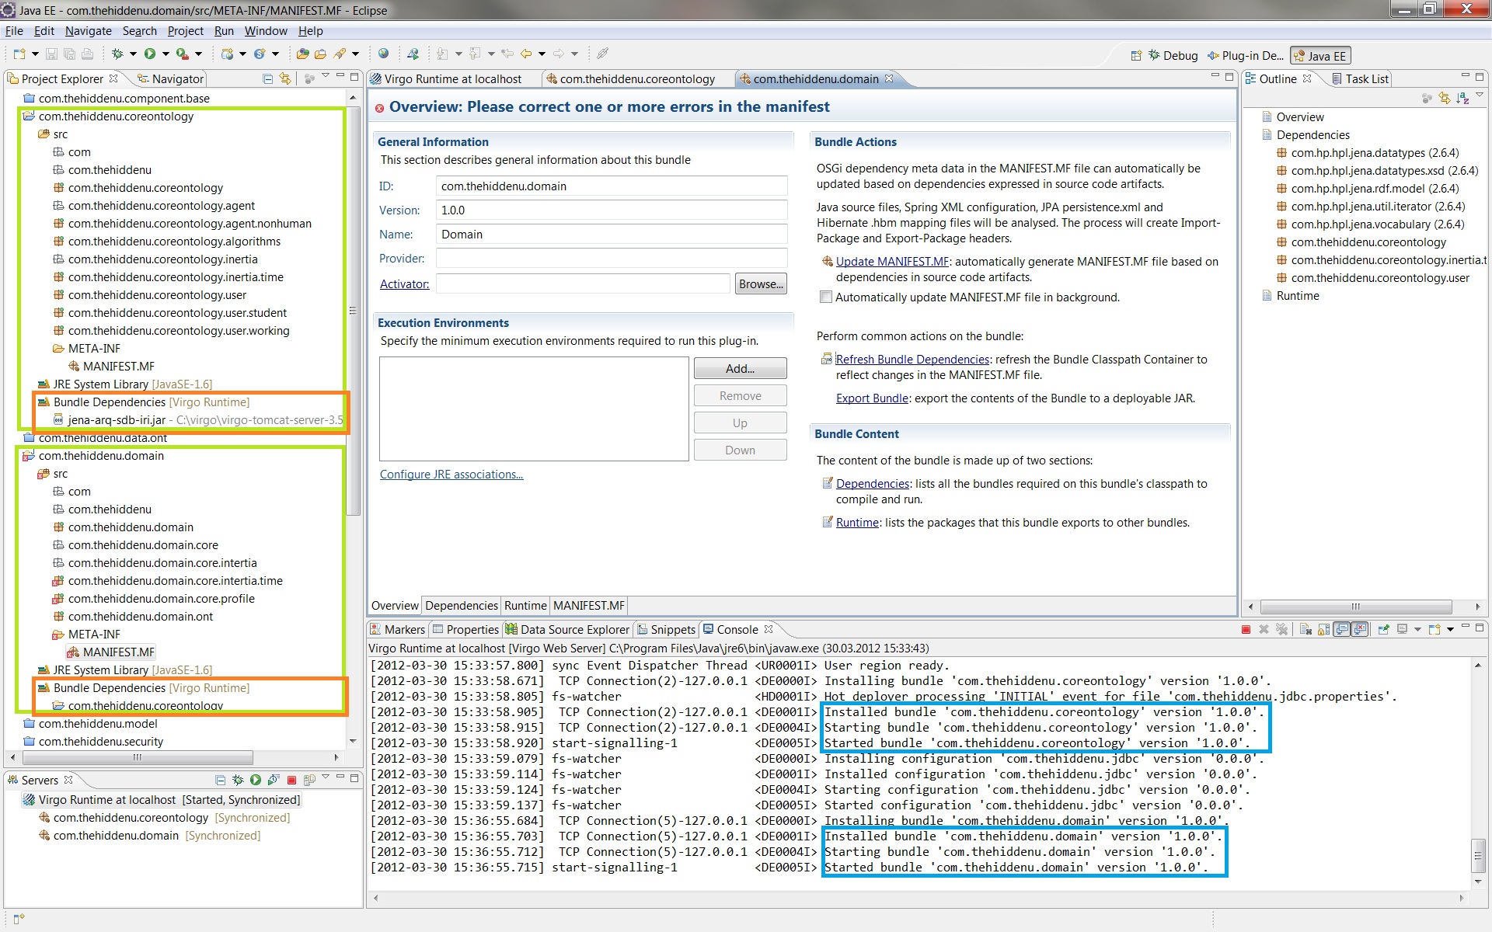Collapse all in Project Explorer toolbar

(267, 78)
